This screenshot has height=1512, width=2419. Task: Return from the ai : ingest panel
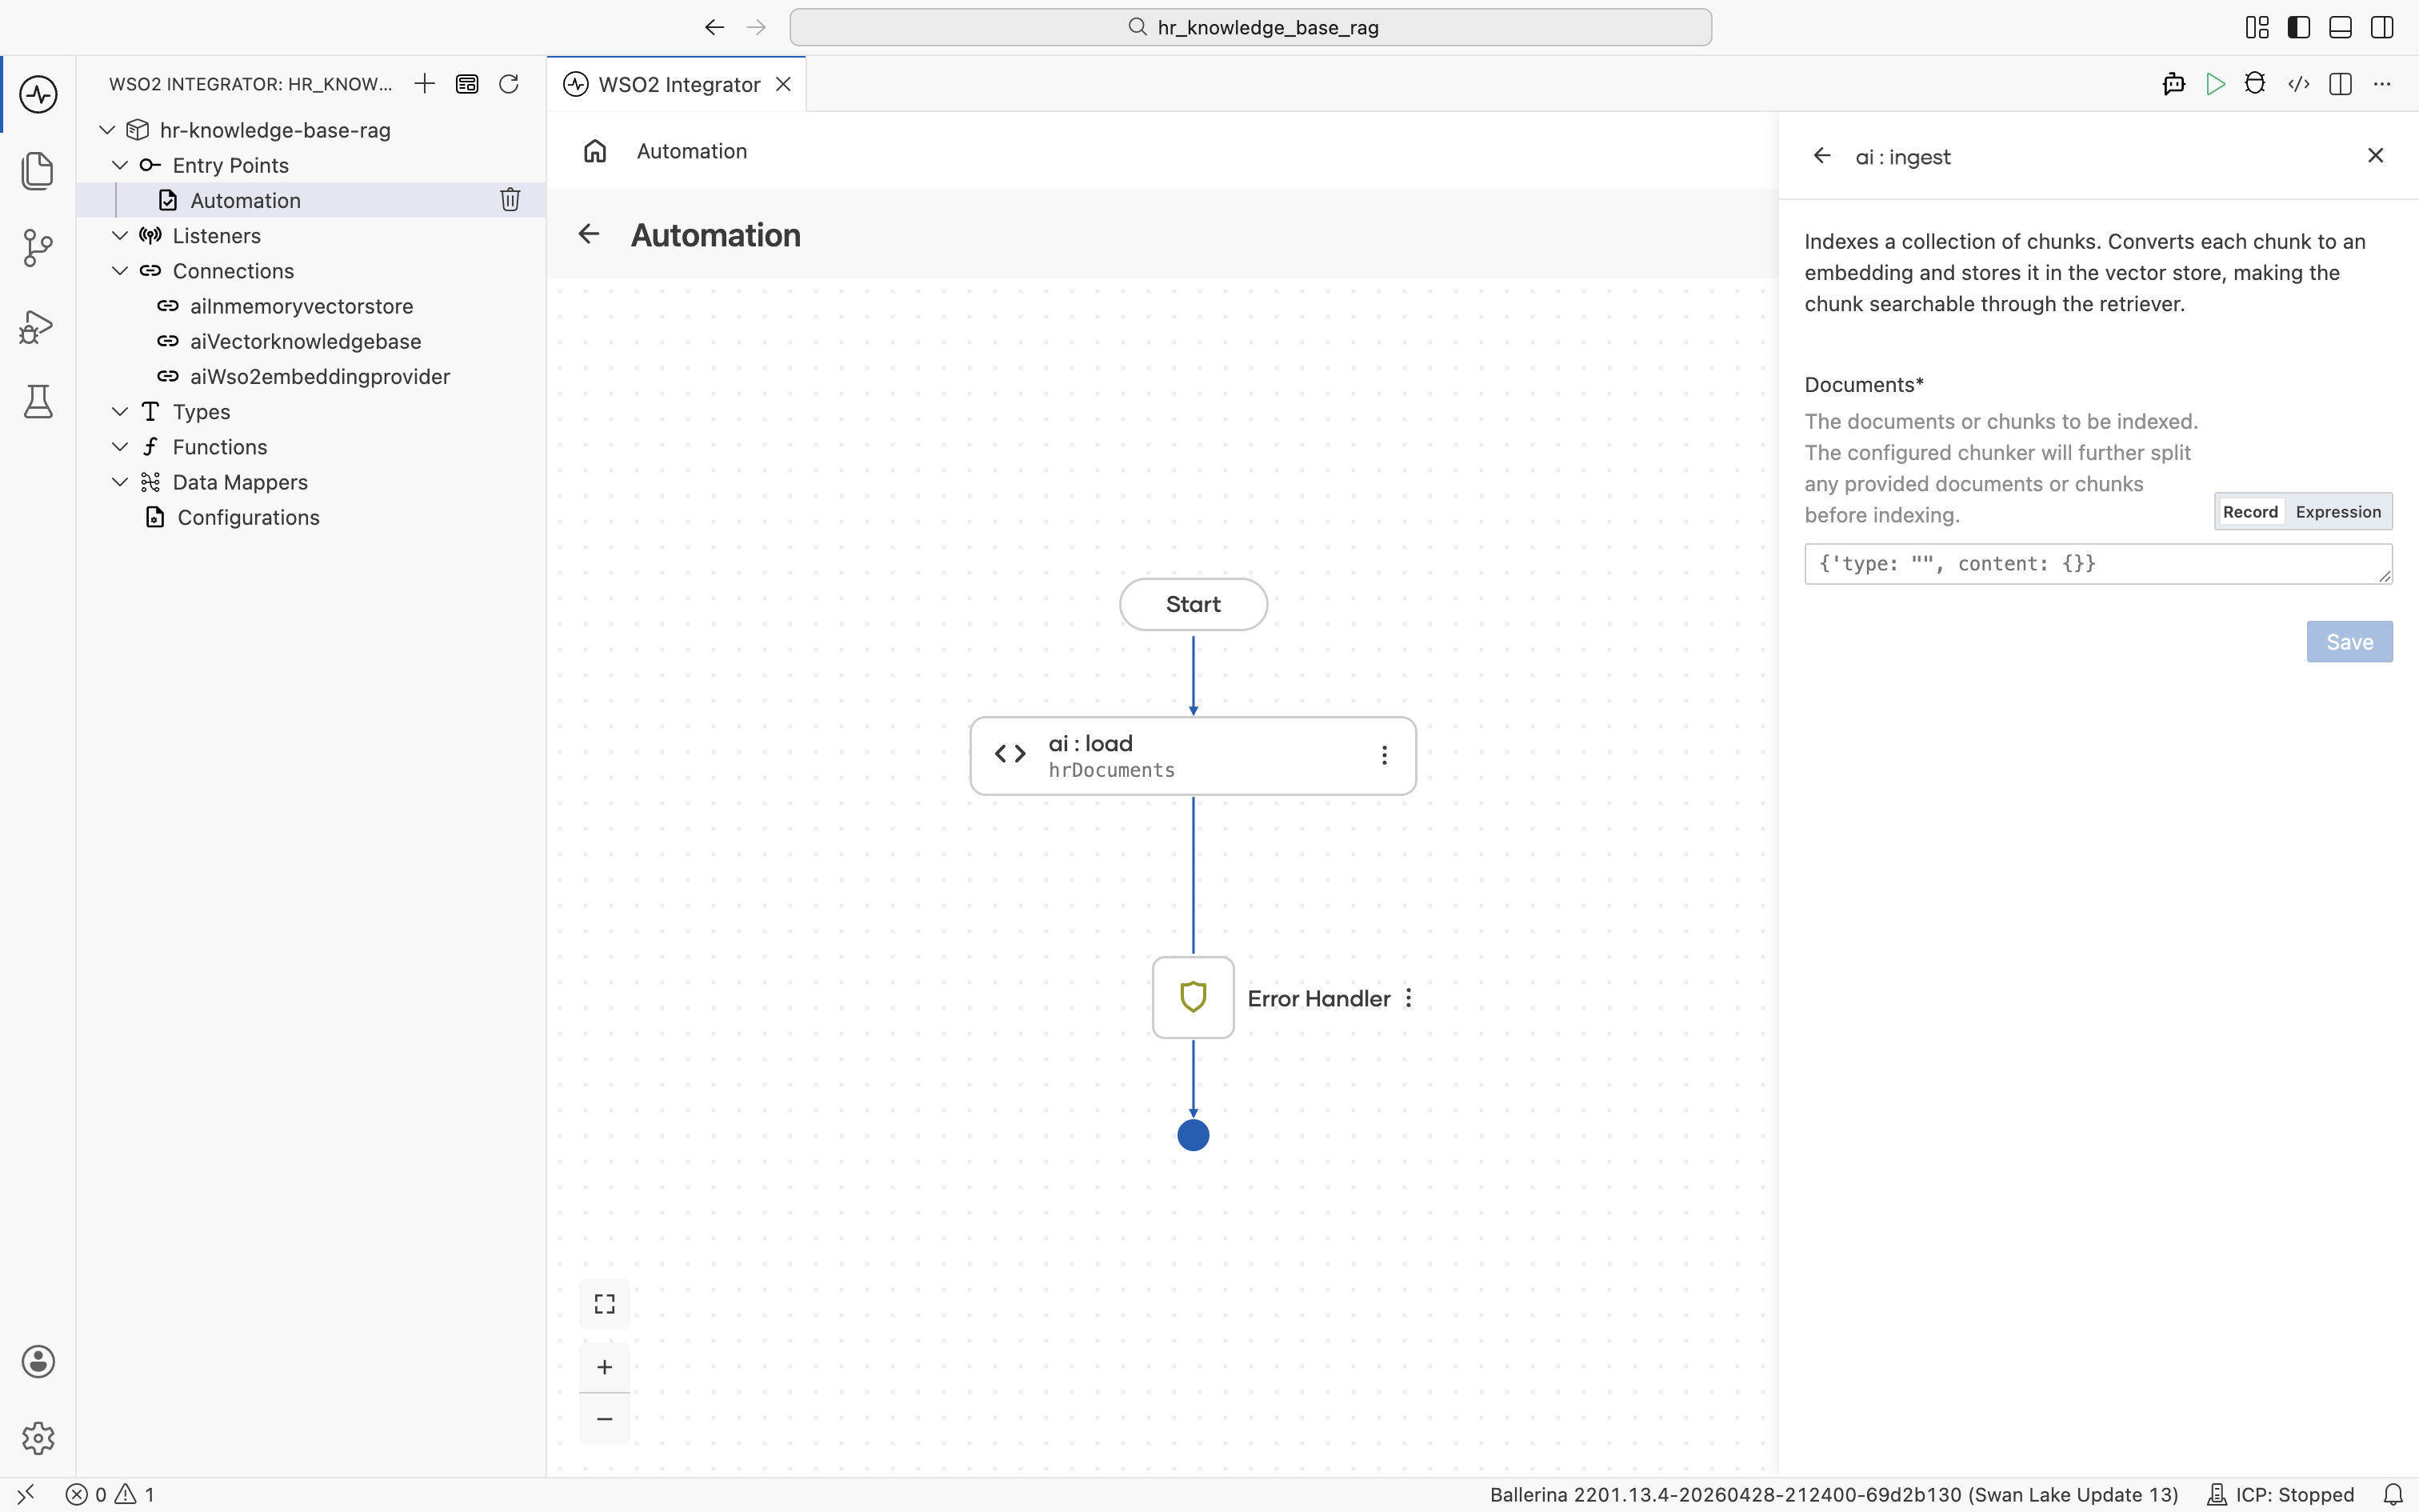pos(1822,156)
